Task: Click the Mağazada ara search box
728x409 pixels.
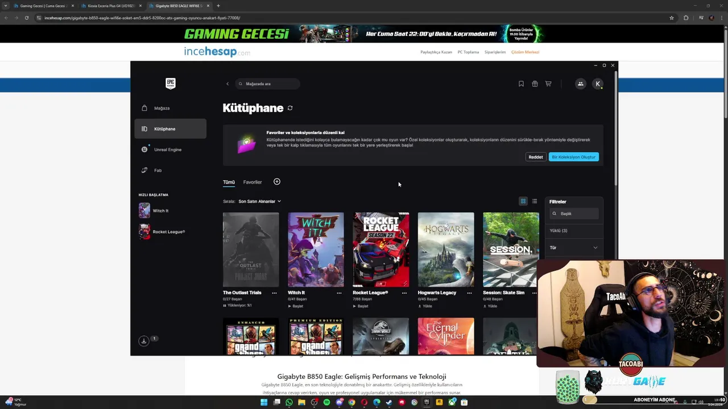Action: coord(267,84)
